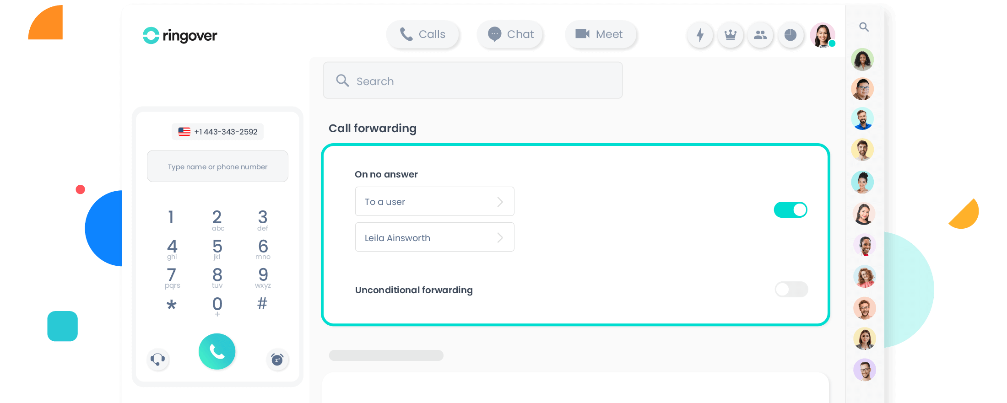
Task: Click the pie chart statistics icon
Action: pos(790,35)
